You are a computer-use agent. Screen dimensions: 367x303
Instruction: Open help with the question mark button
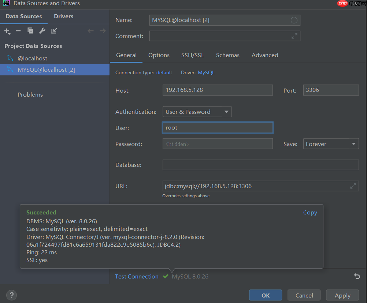11,295
